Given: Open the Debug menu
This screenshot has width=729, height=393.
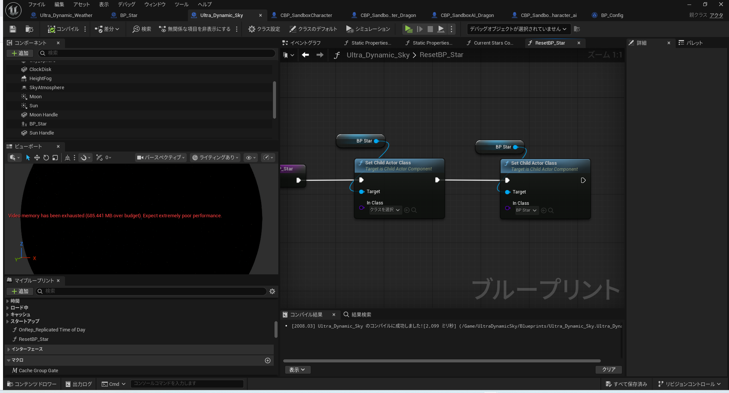Looking at the screenshot, I should pos(126,5).
